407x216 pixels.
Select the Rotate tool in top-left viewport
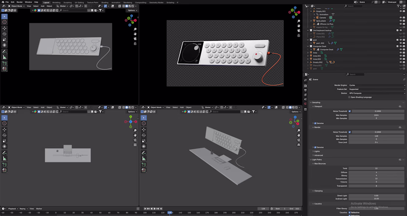[4, 34]
